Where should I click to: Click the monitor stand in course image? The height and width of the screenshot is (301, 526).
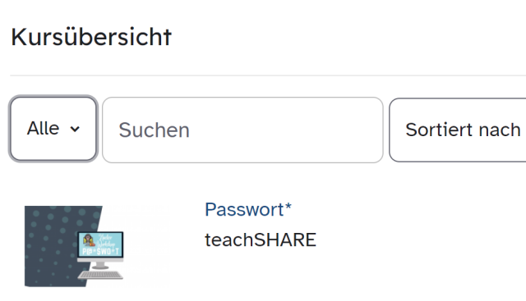(100, 265)
